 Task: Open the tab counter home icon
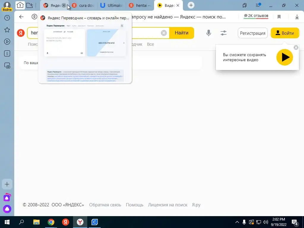click(x=20, y=5)
